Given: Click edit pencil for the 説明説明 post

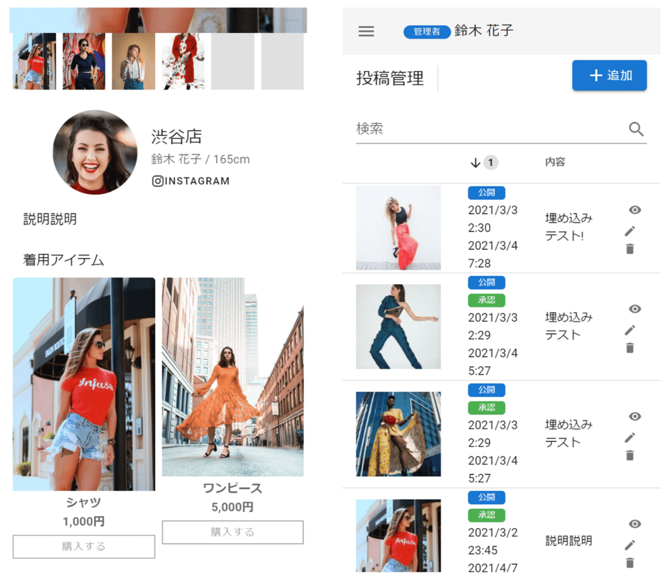Looking at the screenshot, I should pos(630,545).
